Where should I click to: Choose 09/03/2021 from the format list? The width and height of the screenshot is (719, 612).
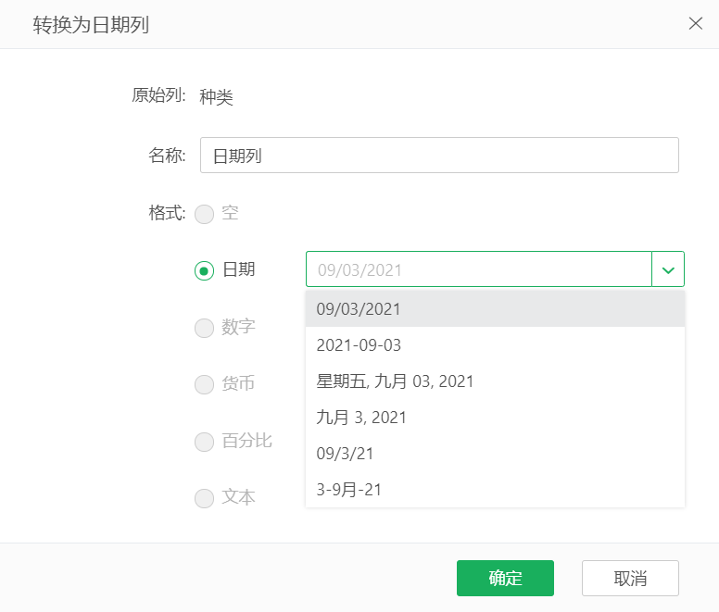coord(495,308)
